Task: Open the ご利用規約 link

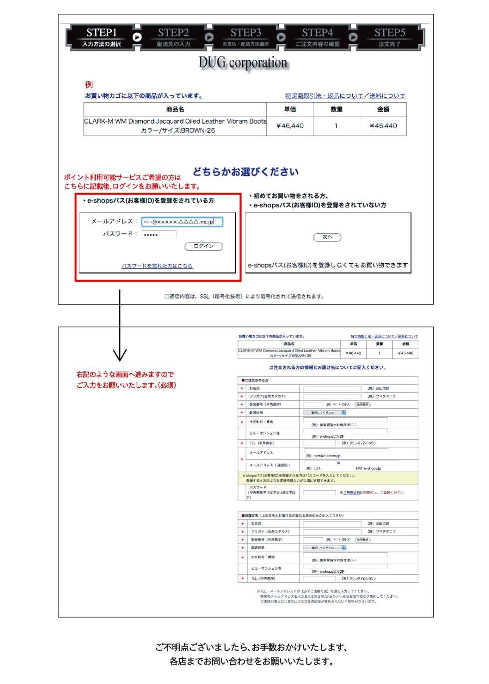Action: click(352, 493)
